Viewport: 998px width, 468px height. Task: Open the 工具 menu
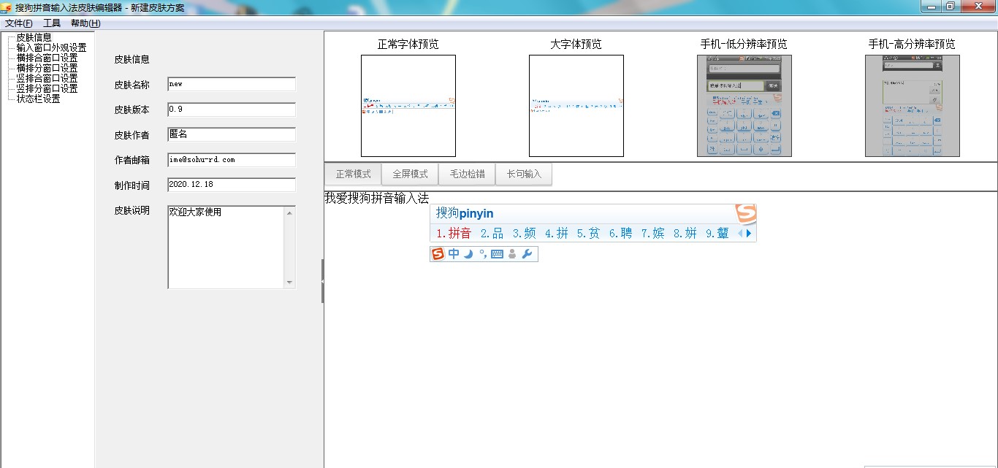coord(52,23)
